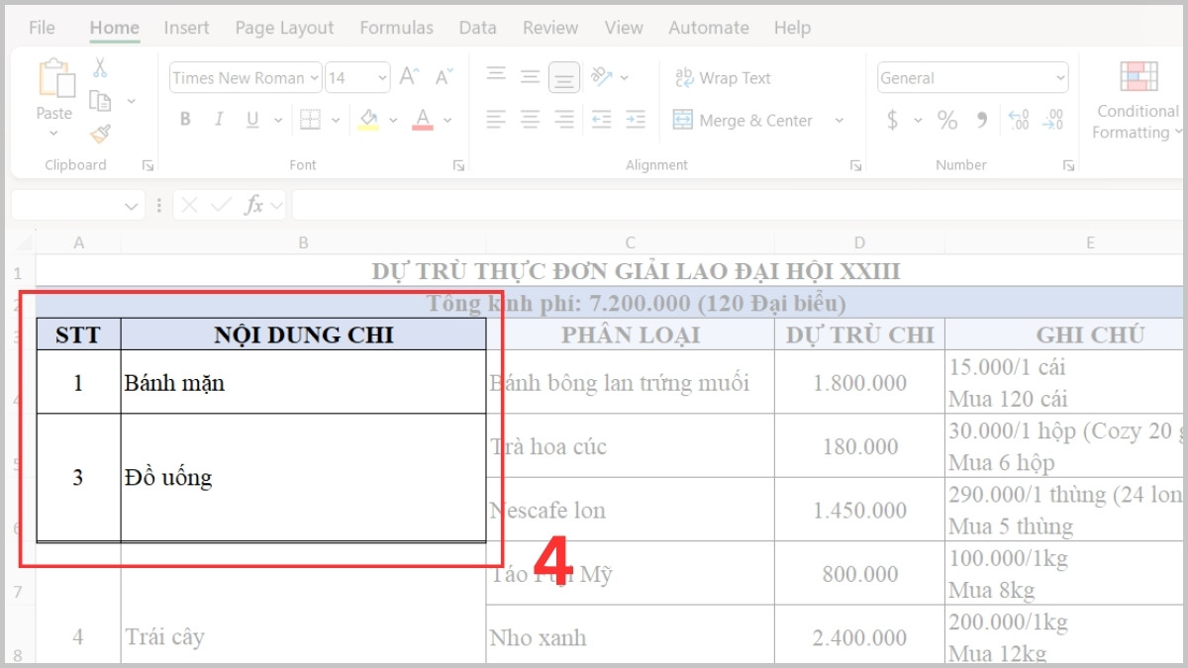Click the Increase Decimal icon
Image resolution: width=1188 pixels, height=668 pixels.
pyautogui.click(x=1018, y=119)
